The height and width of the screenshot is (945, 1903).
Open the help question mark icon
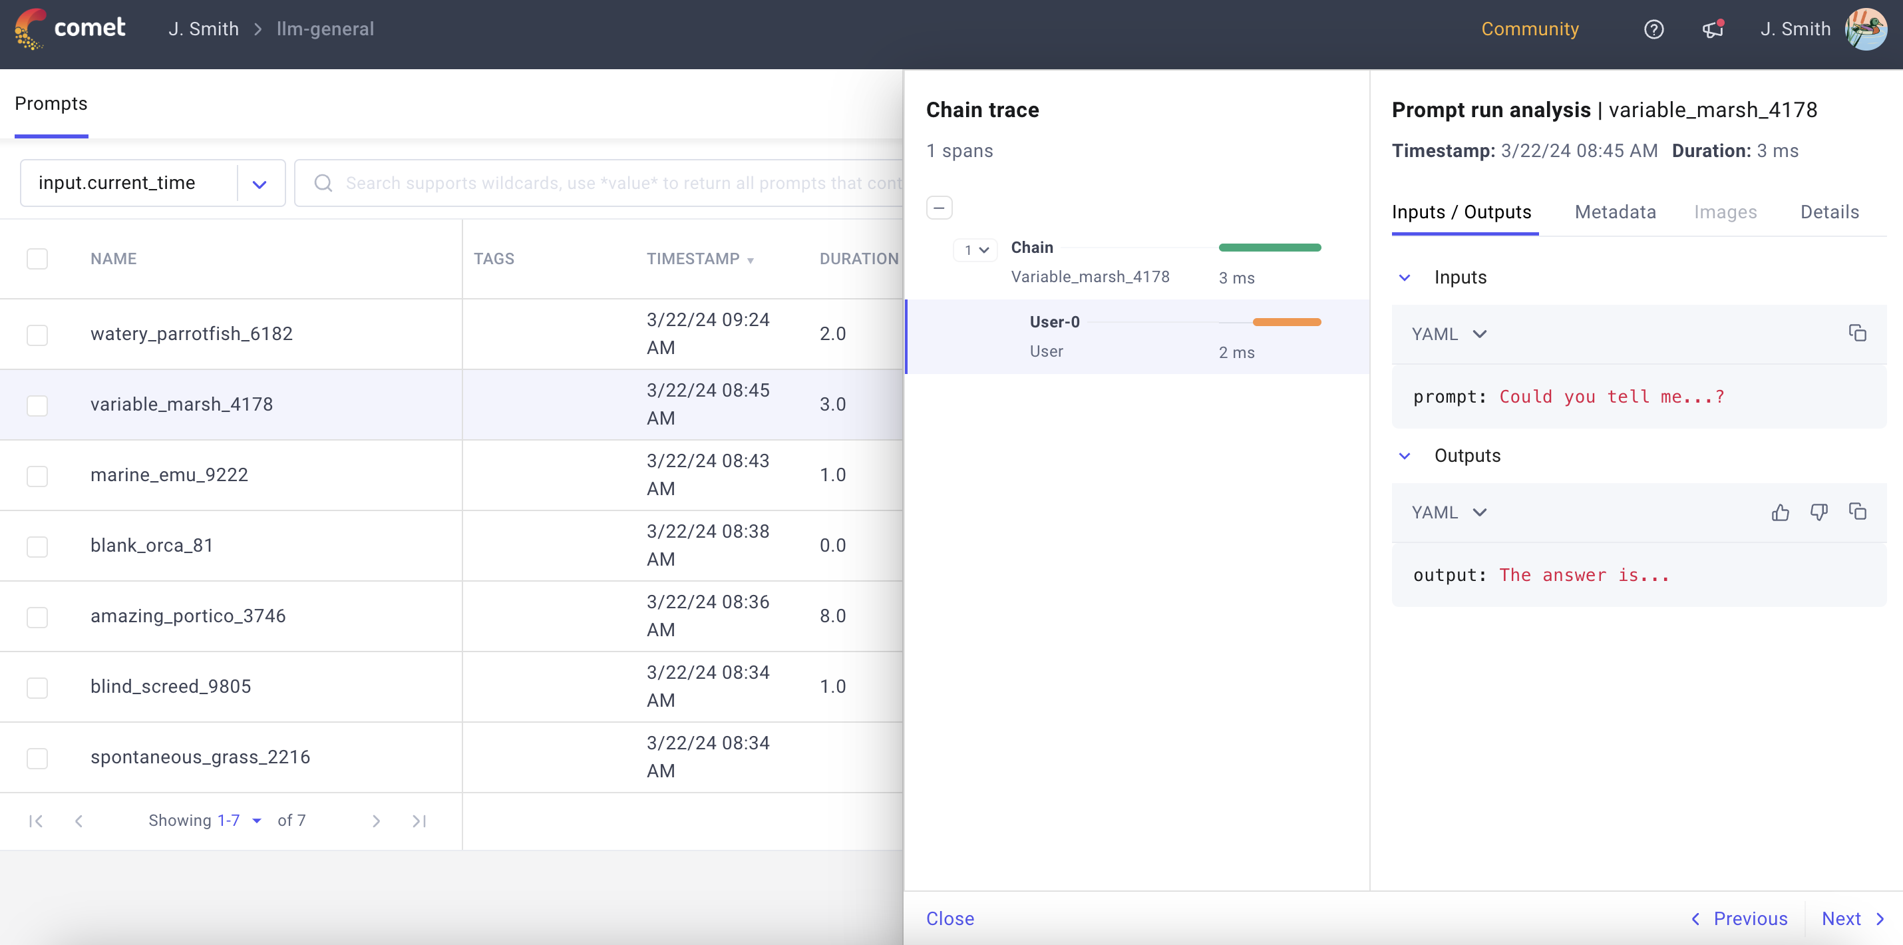click(1654, 29)
